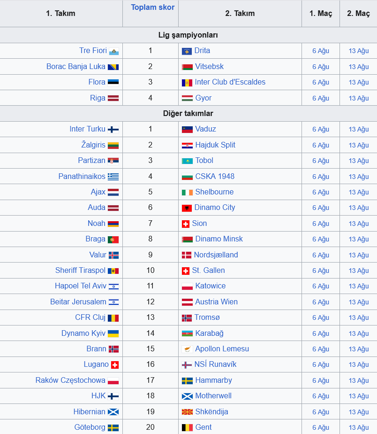Image resolution: width=377 pixels, height=434 pixels.
Task: Click the Finland flag beside Inter Turku
Action: (x=113, y=129)
